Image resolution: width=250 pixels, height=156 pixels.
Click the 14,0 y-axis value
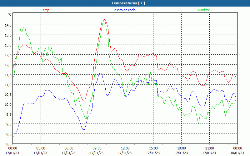[8, 25]
